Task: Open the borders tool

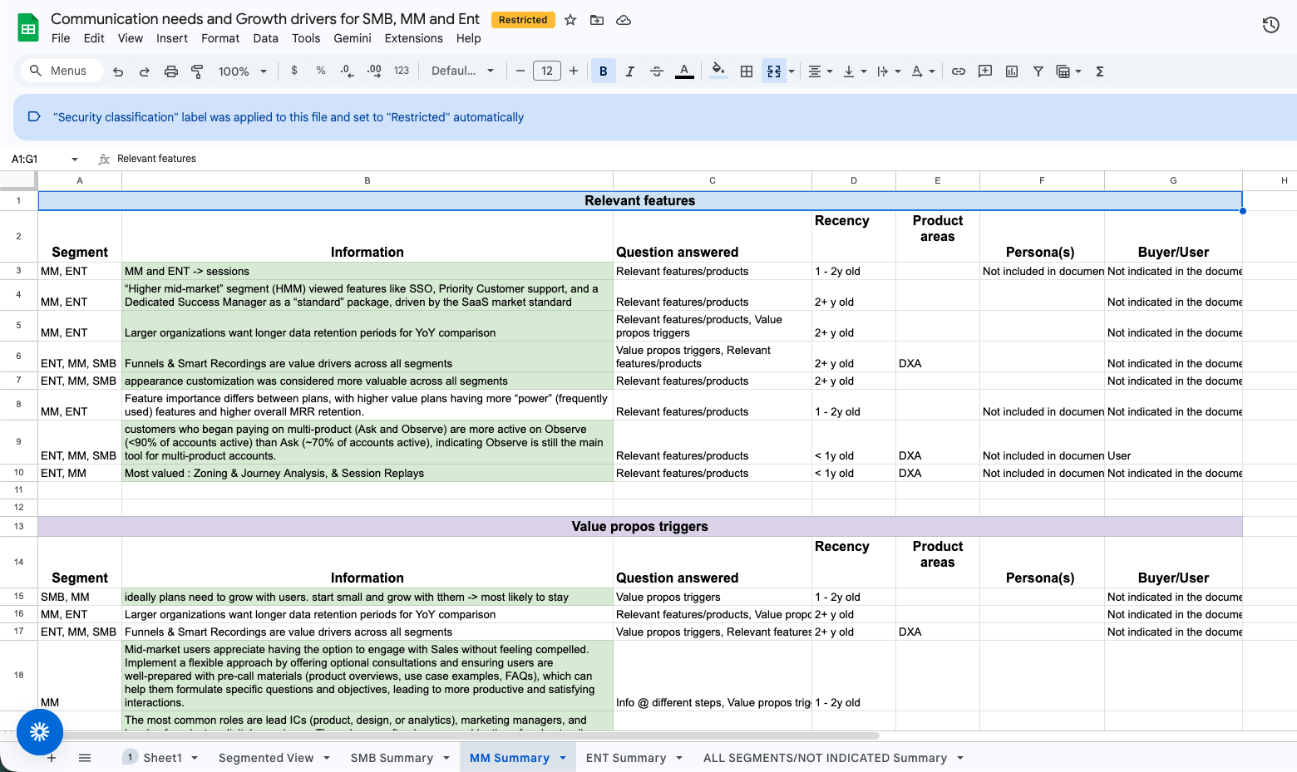Action: [747, 71]
